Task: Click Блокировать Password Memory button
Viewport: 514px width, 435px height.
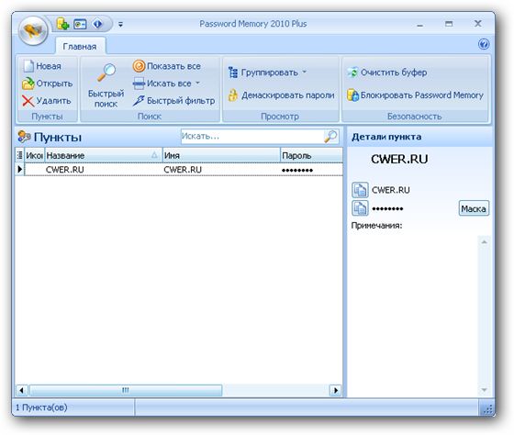Action: click(x=415, y=95)
